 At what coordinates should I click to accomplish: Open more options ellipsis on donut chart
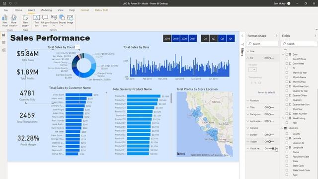(x=78, y=47)
